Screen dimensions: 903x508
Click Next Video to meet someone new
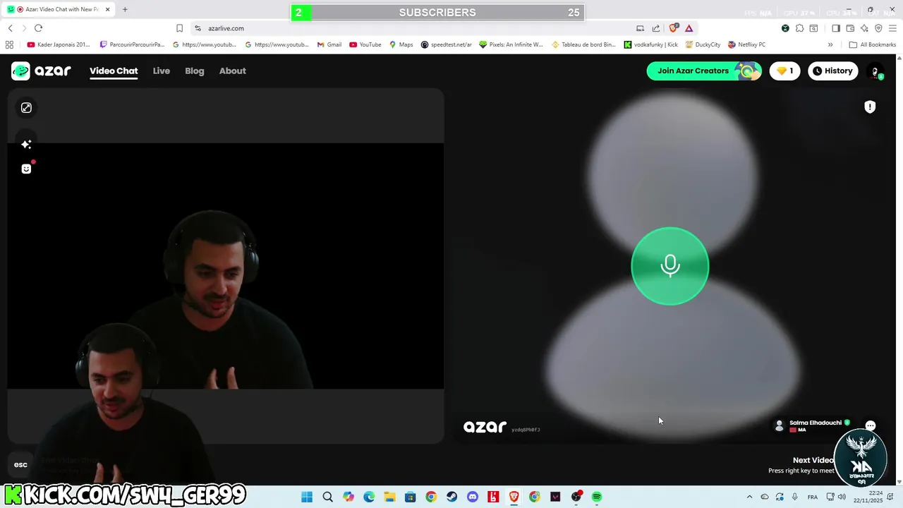tap(813, 460)
